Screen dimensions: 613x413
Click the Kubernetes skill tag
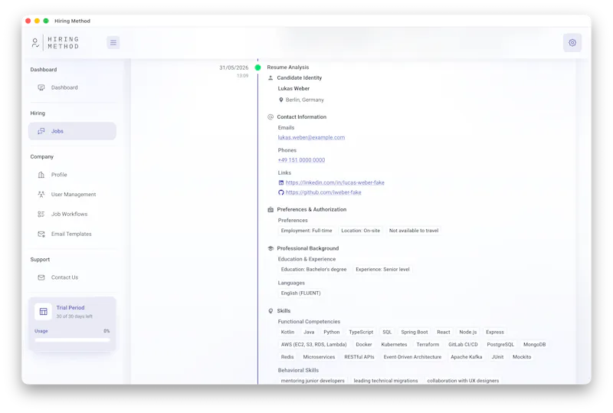(394, 345)
